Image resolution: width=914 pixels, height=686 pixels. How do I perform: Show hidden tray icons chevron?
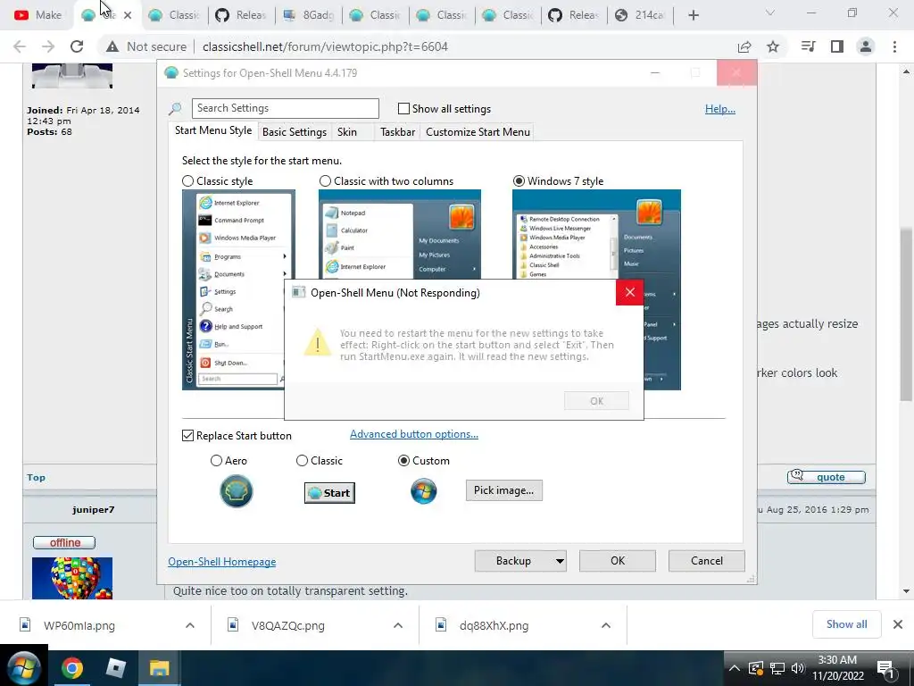[x=735, y=668]
